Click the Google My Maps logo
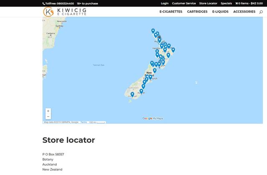The width and height of the screenshot is (267, 175). 153,118
